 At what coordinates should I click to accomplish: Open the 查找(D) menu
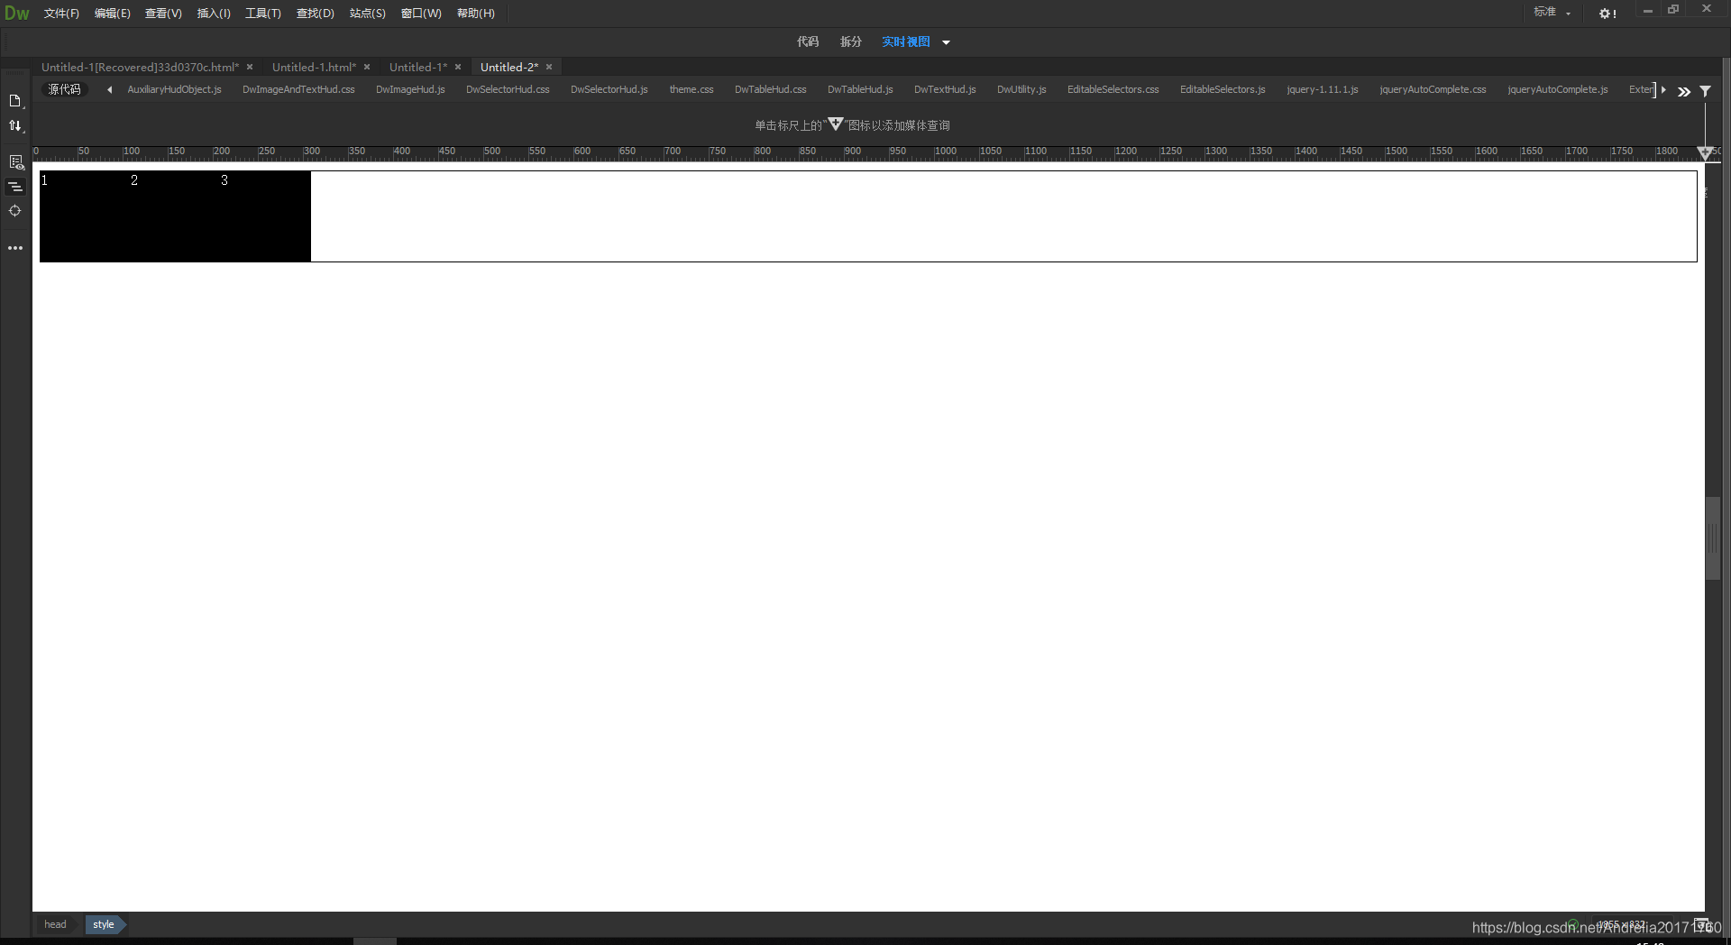(316, 14)
